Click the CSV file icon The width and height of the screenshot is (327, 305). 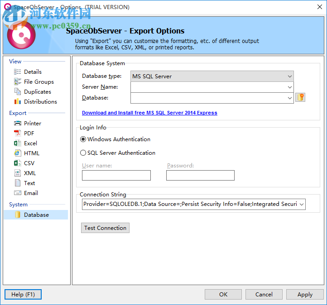18,163
